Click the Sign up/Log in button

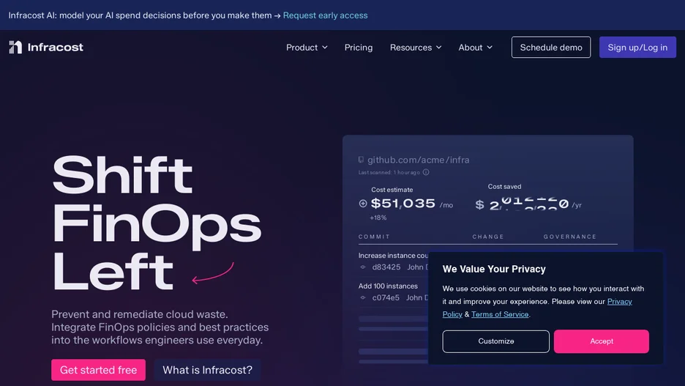pos(637,47)
